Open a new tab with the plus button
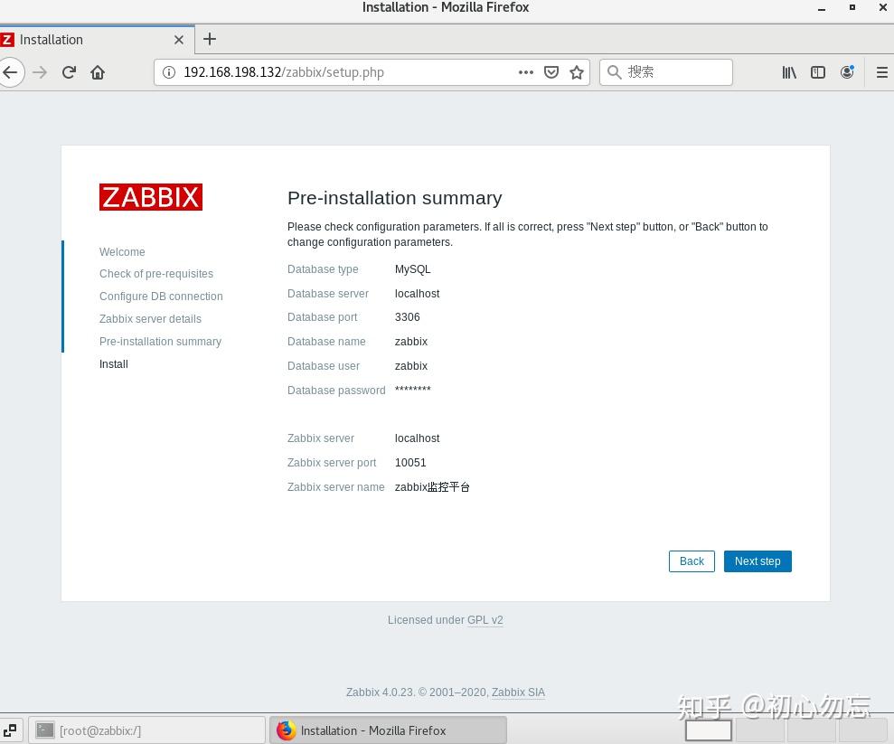This screenshot has height=744, width=894. (210, 39)
